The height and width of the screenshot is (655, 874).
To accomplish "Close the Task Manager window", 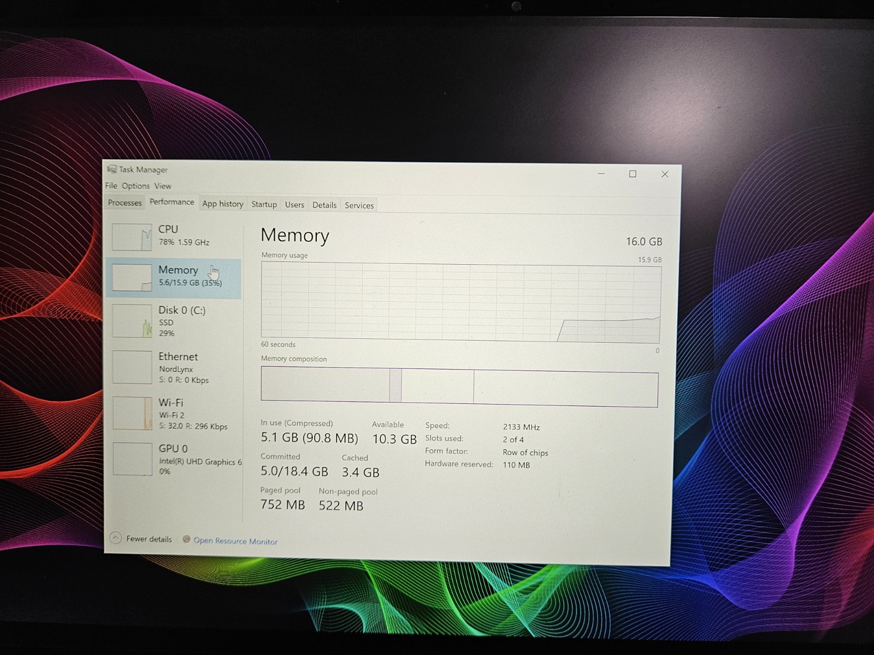I will pyautogui.click(x=665, y=175).
